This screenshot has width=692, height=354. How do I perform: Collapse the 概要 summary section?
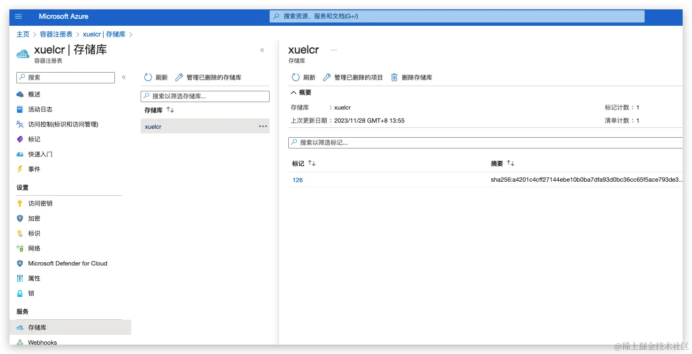(x=294, y=92)
